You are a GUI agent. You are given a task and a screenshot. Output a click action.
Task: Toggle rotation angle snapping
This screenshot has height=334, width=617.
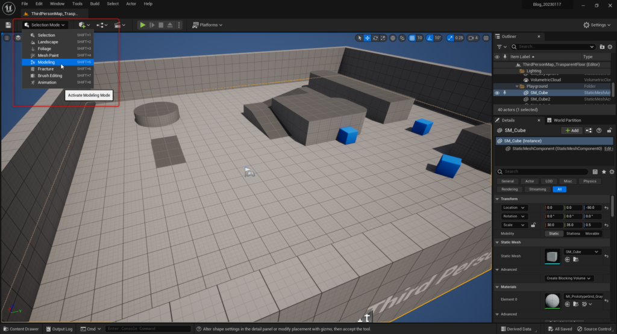(x=430, y=38)
